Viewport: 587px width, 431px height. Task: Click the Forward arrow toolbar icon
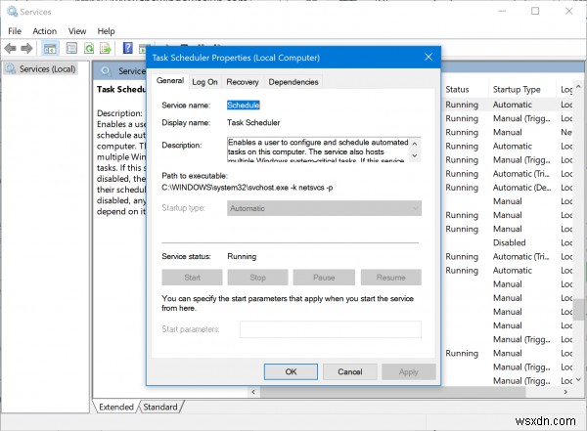(26, 48)
